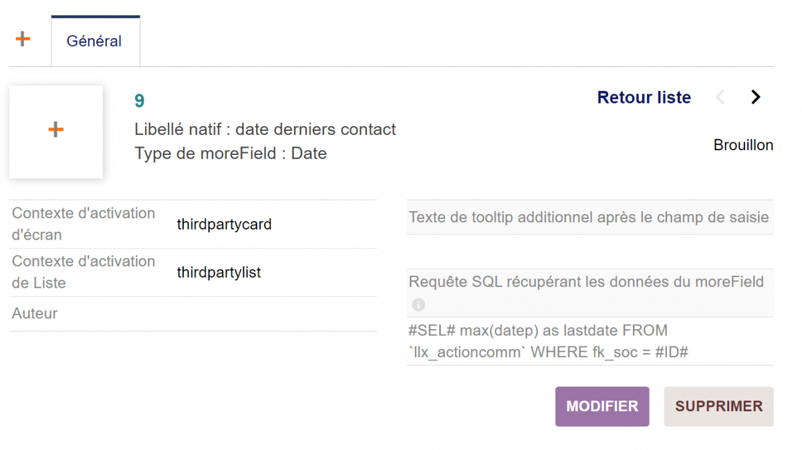The width and height of the screenshot is (802, 450).
Task: Click the right arrow to view next record
Action: click(755, 97)
